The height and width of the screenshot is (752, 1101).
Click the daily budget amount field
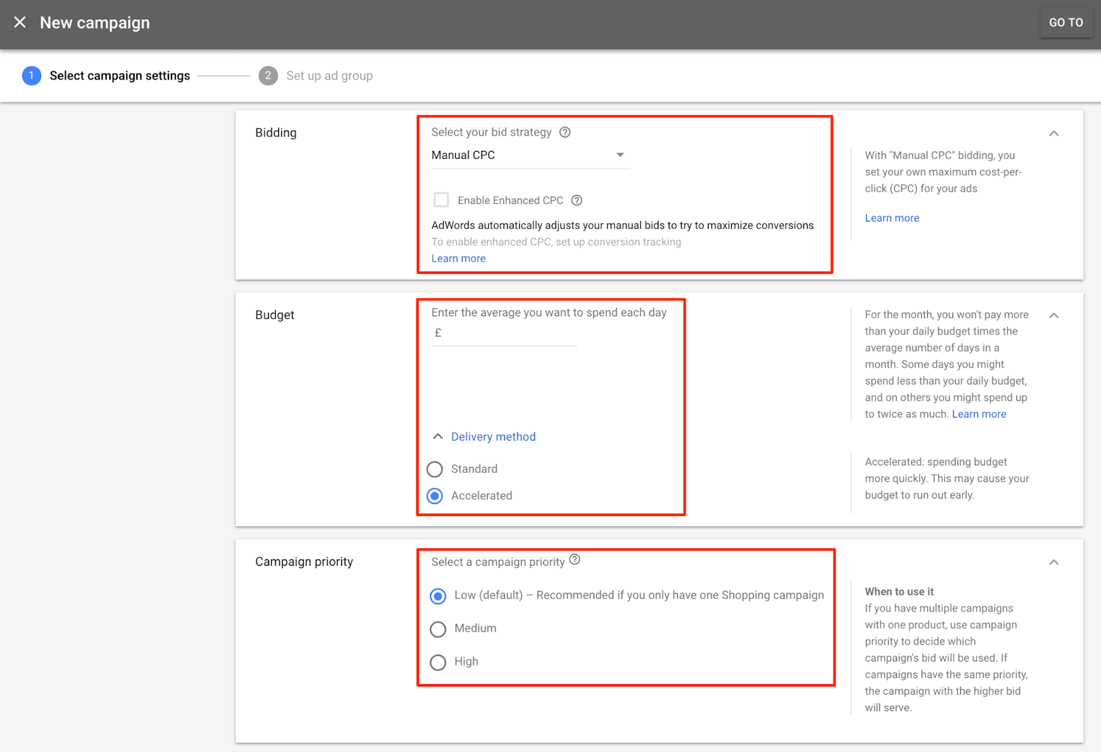point(507,333)
